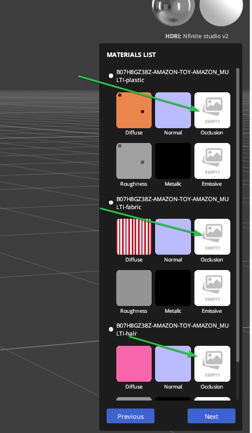Click hair material's empty Occlusion slot

click(212, 363)
